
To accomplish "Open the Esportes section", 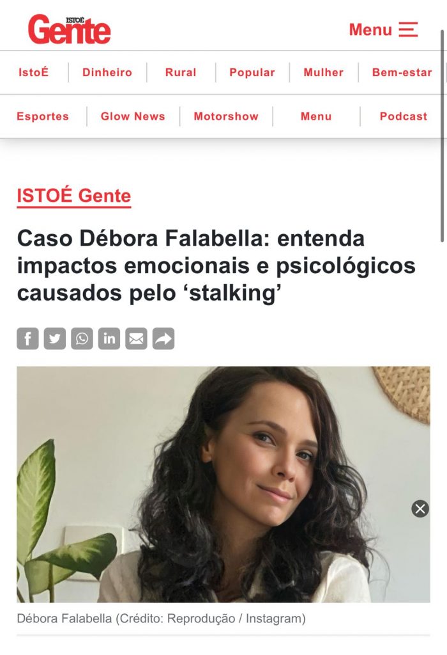I will [43, 116].
